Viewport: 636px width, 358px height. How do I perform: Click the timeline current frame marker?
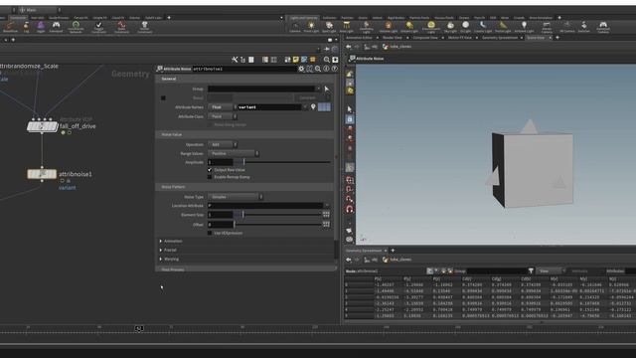pyautogui.click(x=139, y=328)
